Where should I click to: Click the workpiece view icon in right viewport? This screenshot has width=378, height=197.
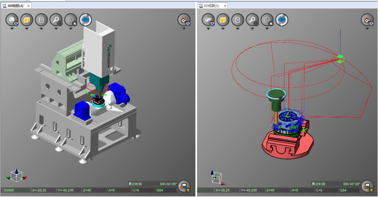(x=208, y=20)
